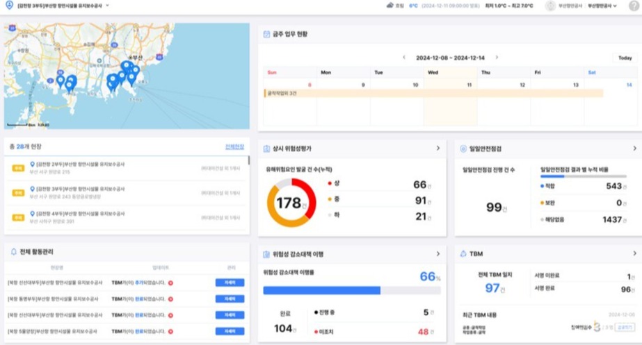Click the yellow badge on 감천항 4부두 row
This screenshot has height=345, width=642.
pos(18,217)
